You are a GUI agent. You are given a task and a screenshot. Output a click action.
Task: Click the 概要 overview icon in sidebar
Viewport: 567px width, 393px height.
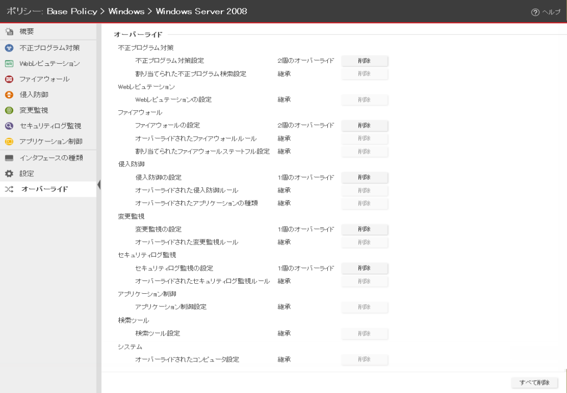pyautogui.click(x=9, y=32)
